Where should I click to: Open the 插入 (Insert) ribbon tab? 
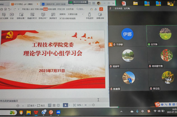[28, 9]
